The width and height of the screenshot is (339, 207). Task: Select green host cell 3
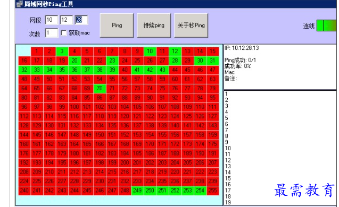pyautogui.click(x=62, y=51)
